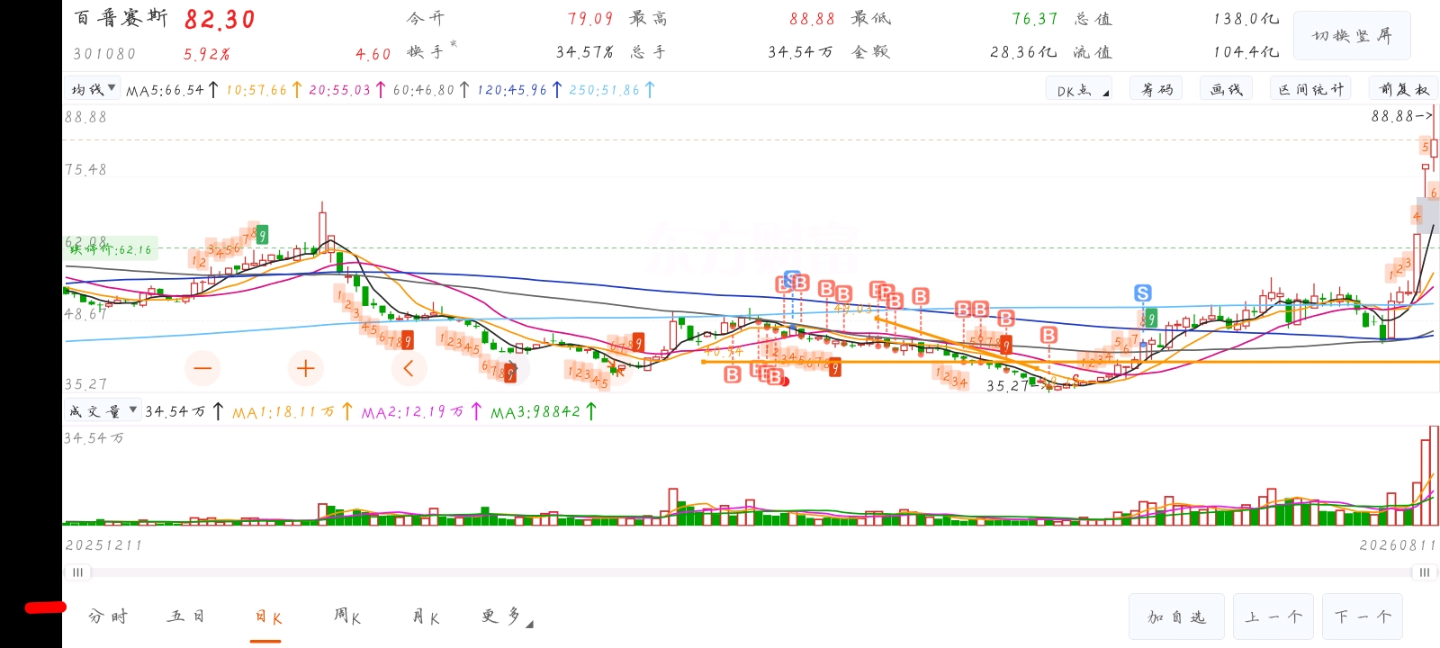The height and width of the screenshot is (648, 1440).
Task: Tap the right range handle icon
Action: (x=1425, y=572)
